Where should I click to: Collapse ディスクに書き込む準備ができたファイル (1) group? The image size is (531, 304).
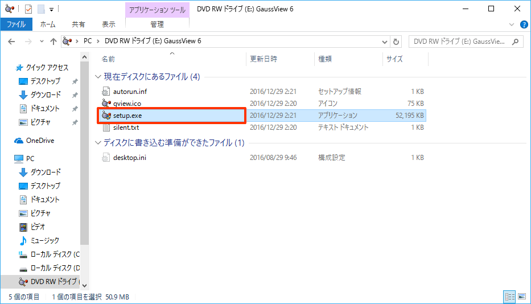(98, 143)
